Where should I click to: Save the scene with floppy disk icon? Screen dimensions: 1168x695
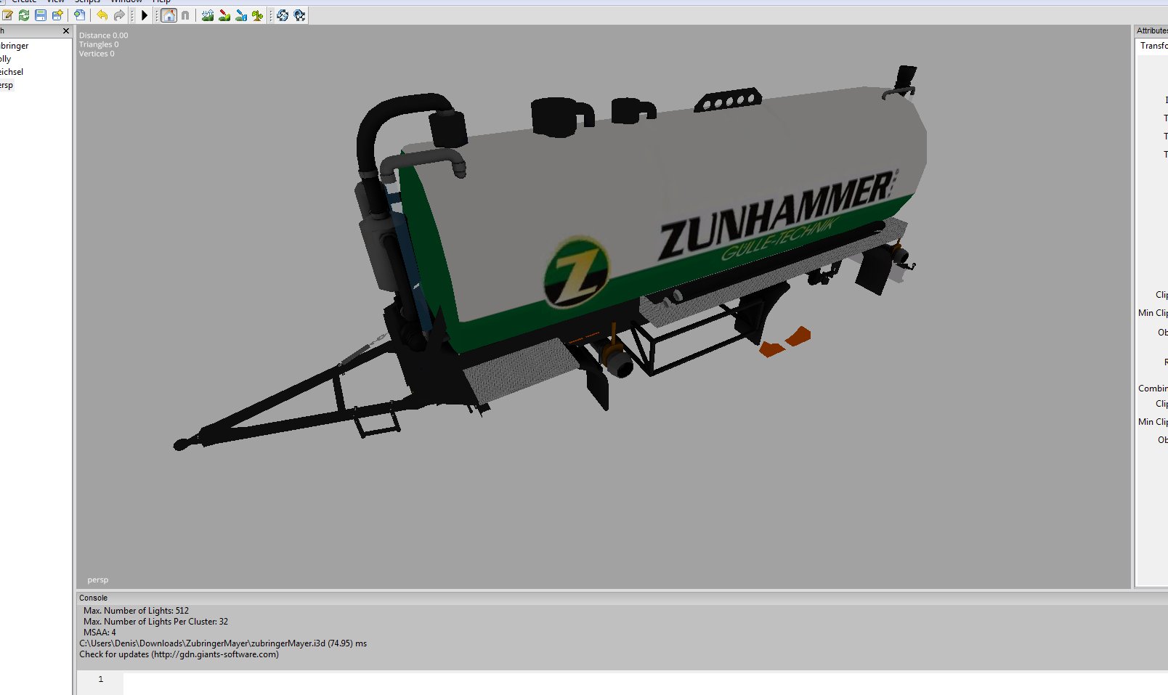coord(41,15)
